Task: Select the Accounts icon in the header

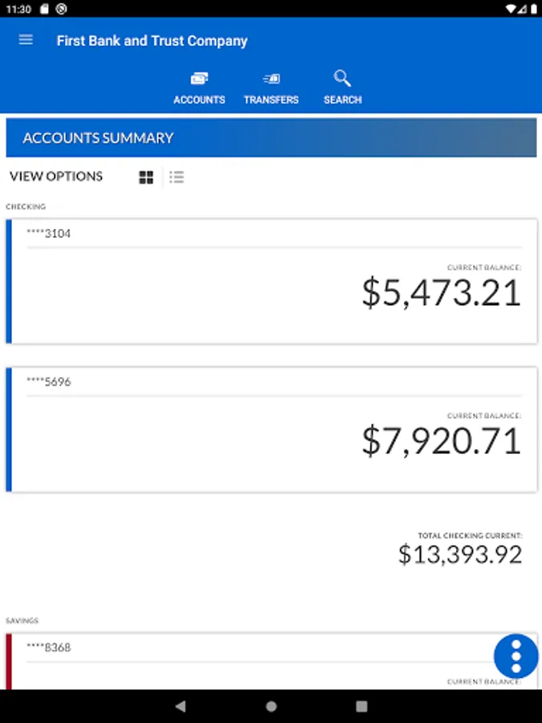Action: pyautogui.click(x=198, y=78)
